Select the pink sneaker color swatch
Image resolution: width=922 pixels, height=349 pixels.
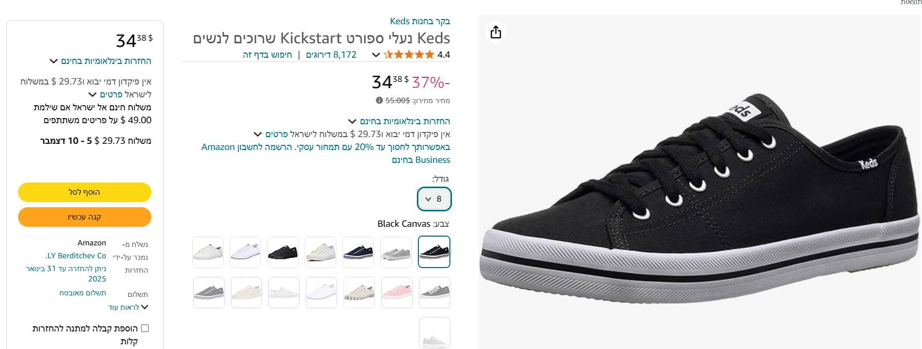click(x=397, y=293)
